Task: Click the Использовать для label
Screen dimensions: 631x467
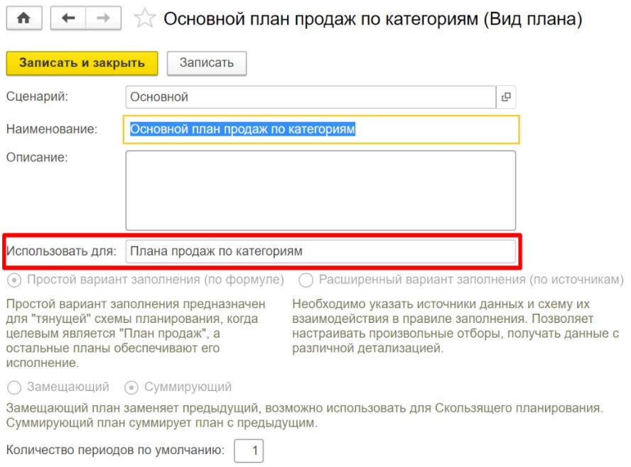Action: (60, 251)
